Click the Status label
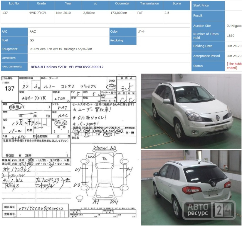Screen dimensions: 242x226 pyautogui.click(x=208, y=66)
